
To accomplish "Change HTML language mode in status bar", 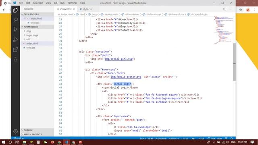I will click(201, 139).
